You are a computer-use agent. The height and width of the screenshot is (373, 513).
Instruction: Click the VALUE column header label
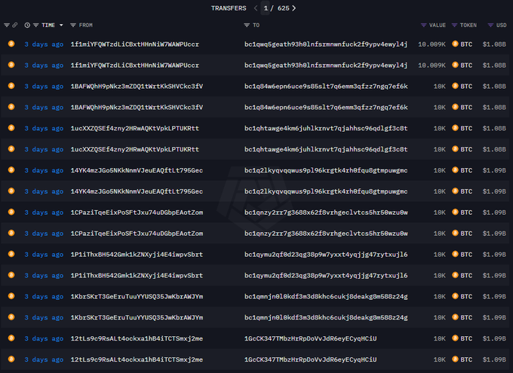point(438,25)
